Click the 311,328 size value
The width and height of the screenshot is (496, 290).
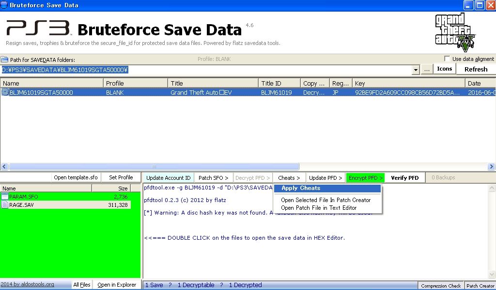[x=118, y=205]
